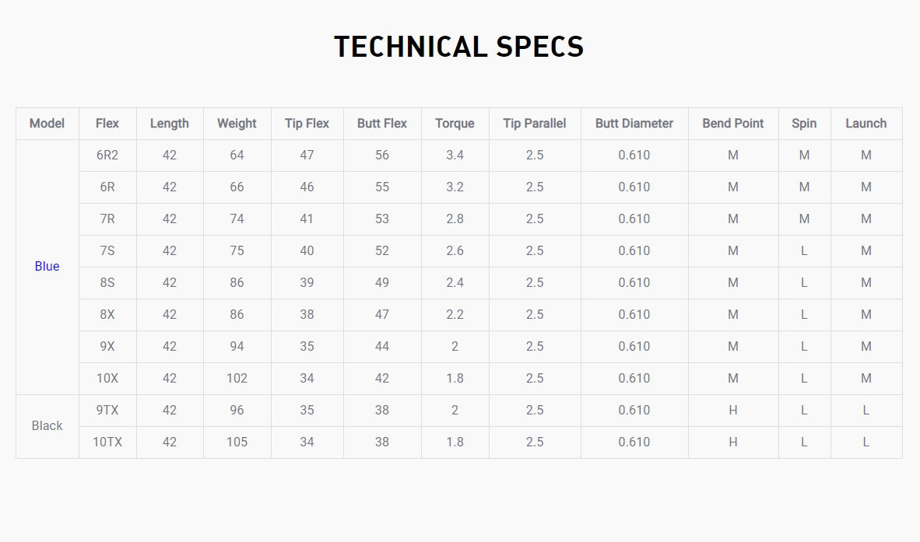Click the Technical Specs heading

coord(459,47)
